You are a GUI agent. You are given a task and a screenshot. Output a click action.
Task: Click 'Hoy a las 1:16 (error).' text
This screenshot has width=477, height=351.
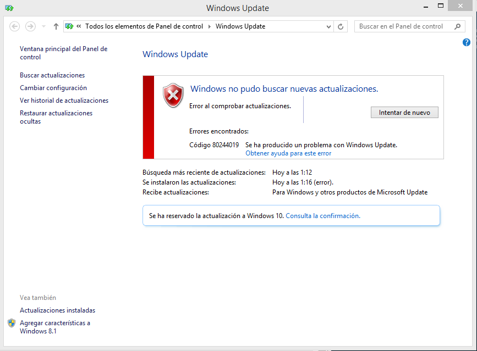click(303, 182)
